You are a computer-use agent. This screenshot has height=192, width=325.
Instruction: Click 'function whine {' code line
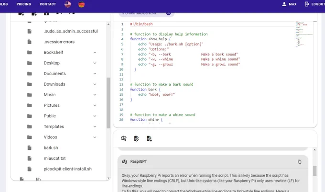click(x=146, y=120)
